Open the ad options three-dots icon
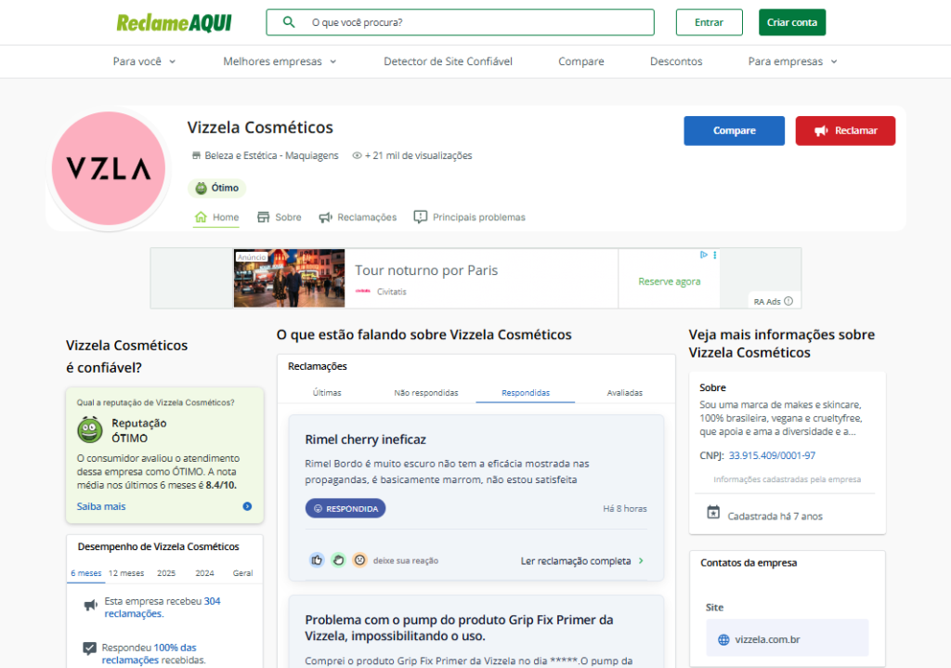This screenshot has height=668, width=951. (x=715, y=255)
